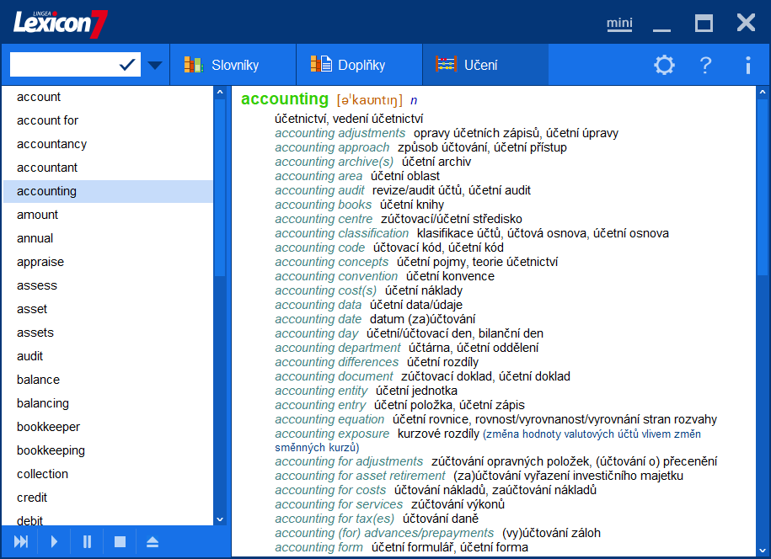Switch to mini mode
This screenshot has height=559, width=771.
coord(619,23)
